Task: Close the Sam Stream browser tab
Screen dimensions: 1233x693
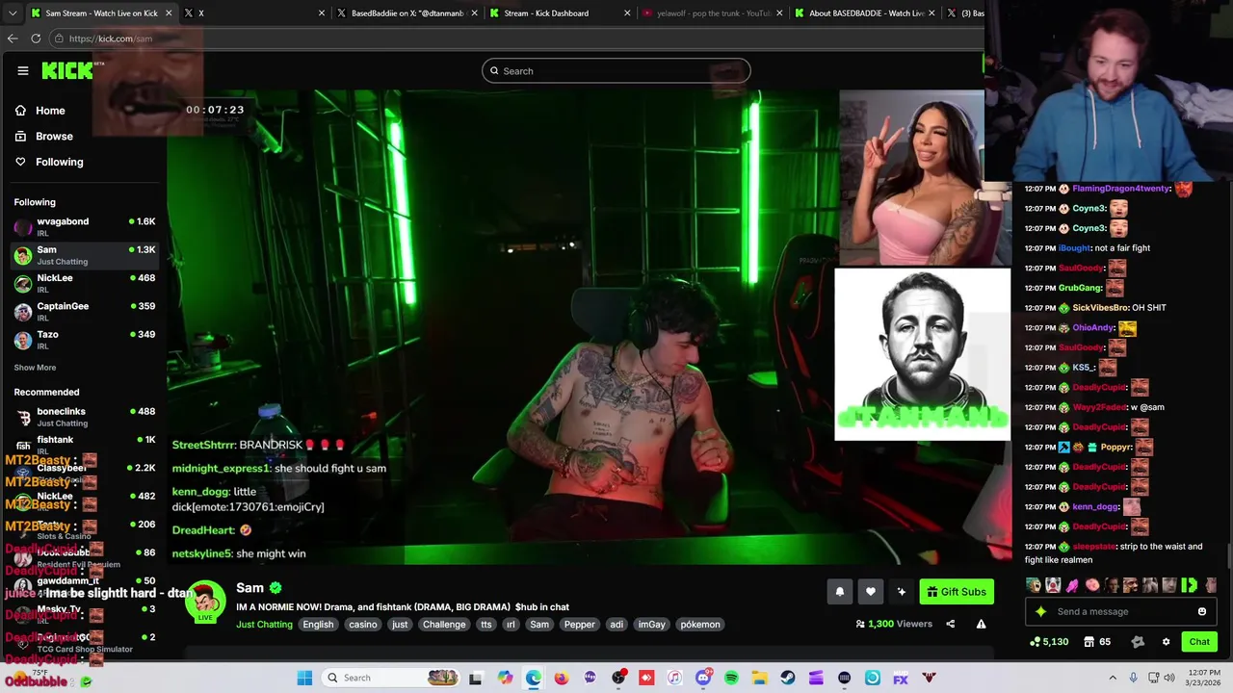Action: (169, 13)
